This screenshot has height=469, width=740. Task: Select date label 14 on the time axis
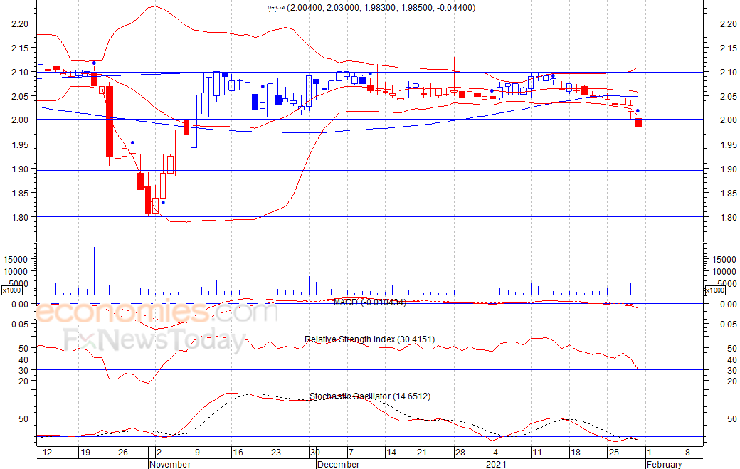[391, 453]
